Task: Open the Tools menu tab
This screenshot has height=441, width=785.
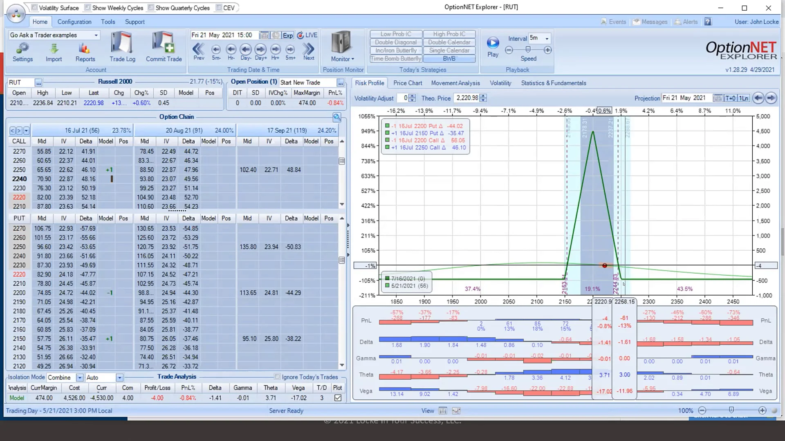Action: click(108, 22)
